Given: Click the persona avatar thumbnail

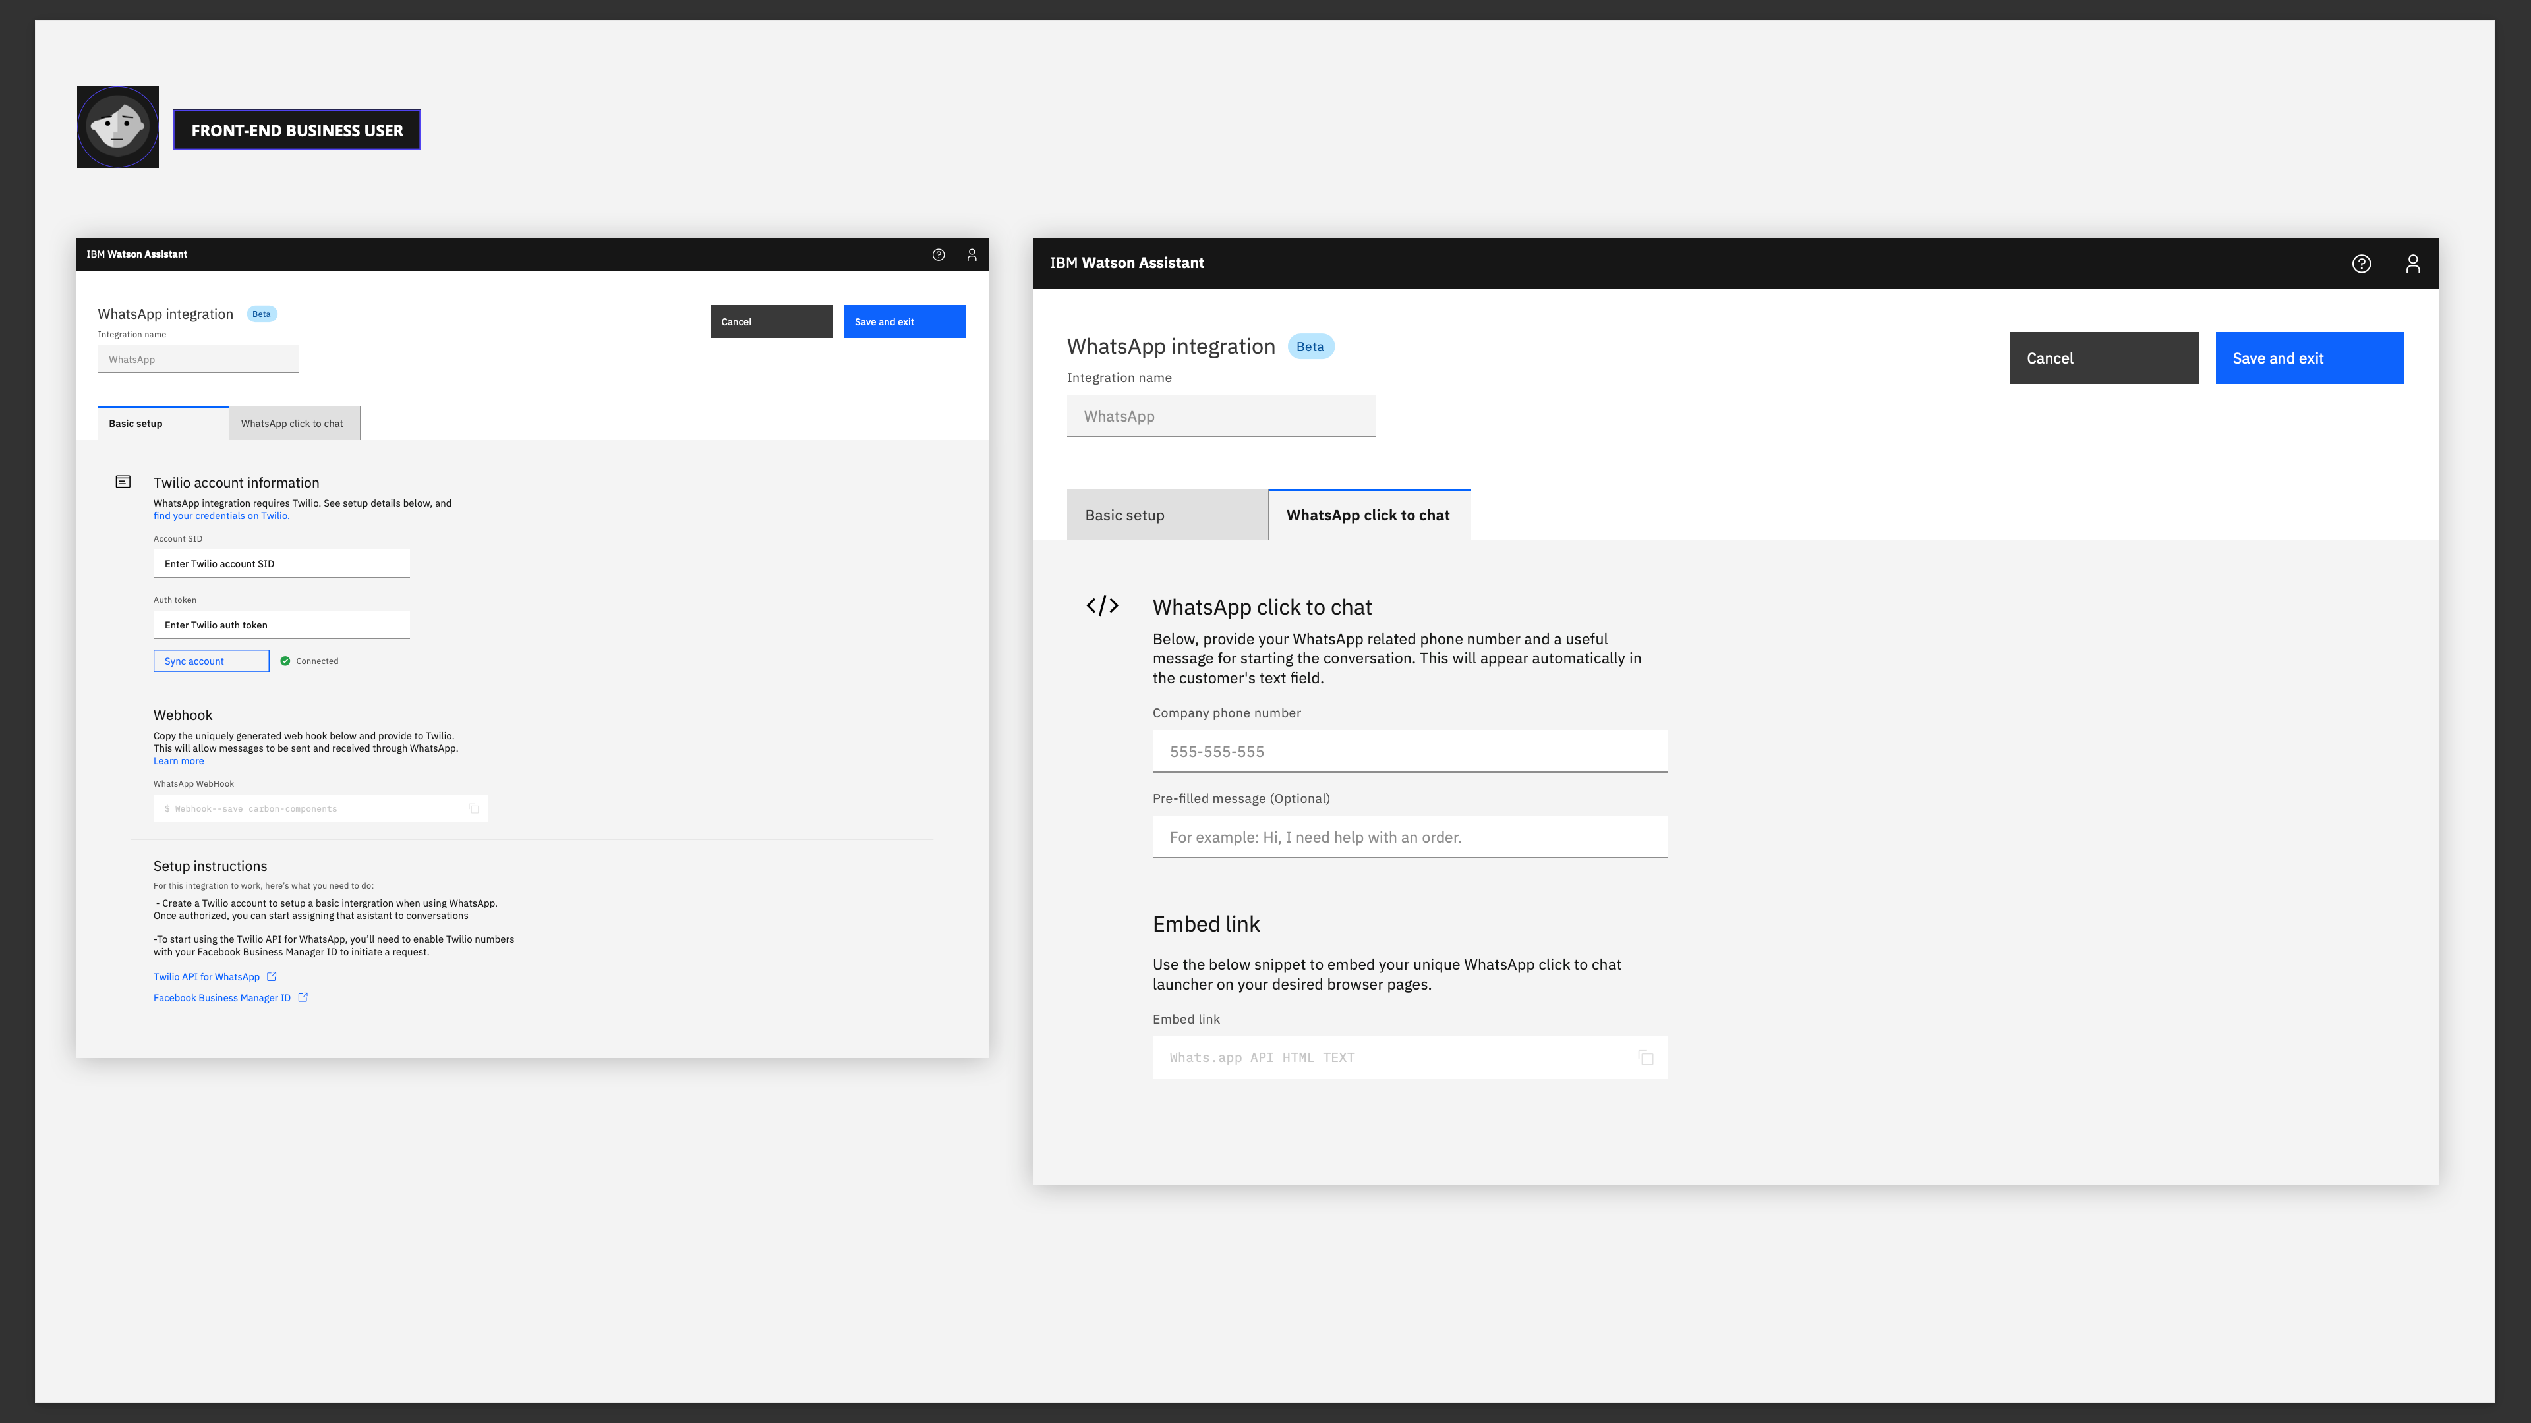Looking at the screenshot, I should point(118,126).
